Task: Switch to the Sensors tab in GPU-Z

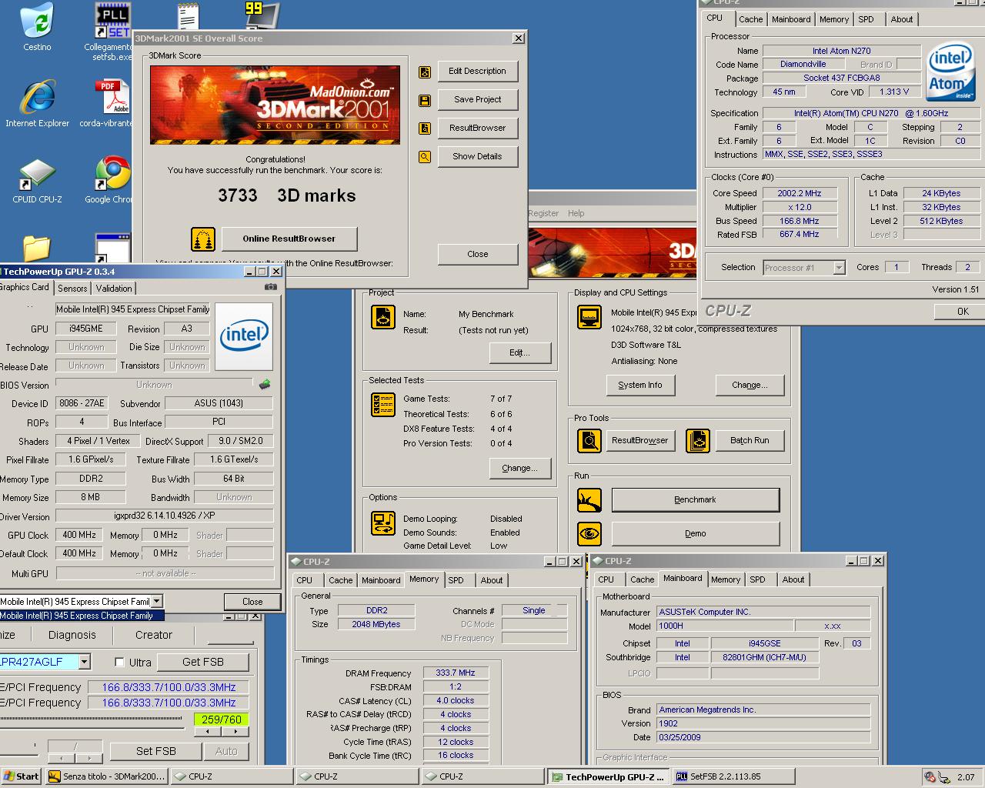Action: pos(72,288)
